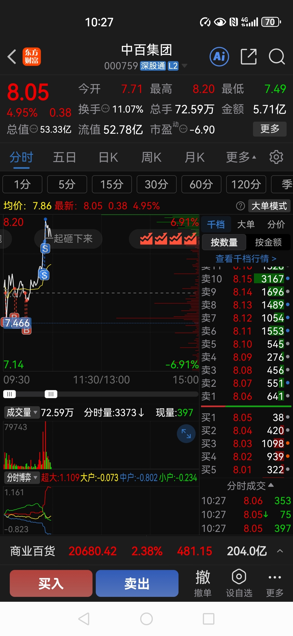The image size is (293, 636).
Task: Tap 买1 price 8.05 row
Action: point(246,417)
